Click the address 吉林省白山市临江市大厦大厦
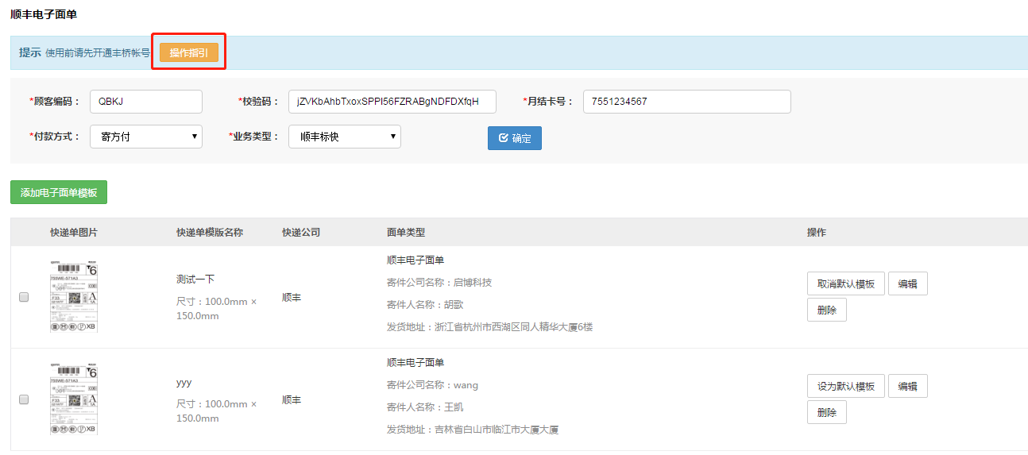Viewport: 1028px width, 455px height. 497,430
